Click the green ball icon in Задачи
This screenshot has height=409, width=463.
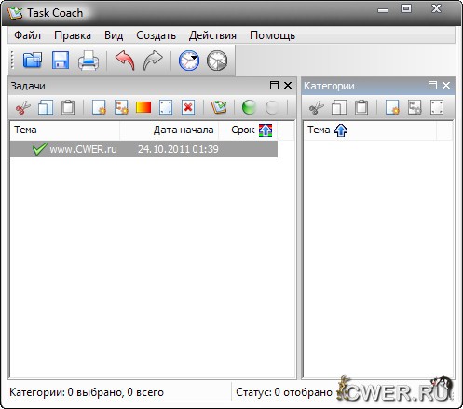tap(249, 108)
